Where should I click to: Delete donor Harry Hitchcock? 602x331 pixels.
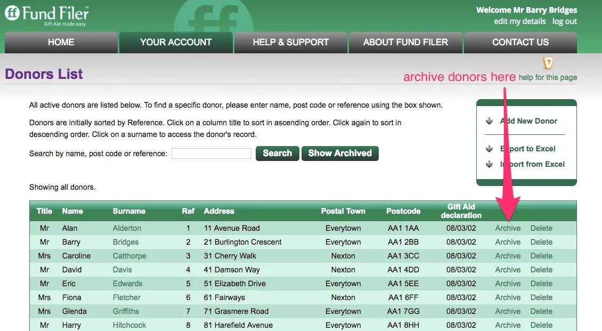tap(541, 325)
